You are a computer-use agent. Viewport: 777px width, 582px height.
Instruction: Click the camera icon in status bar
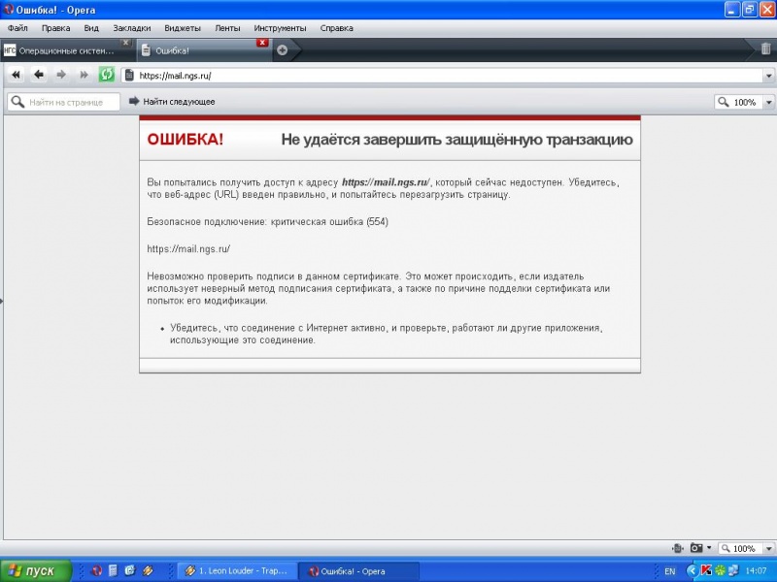696,548
